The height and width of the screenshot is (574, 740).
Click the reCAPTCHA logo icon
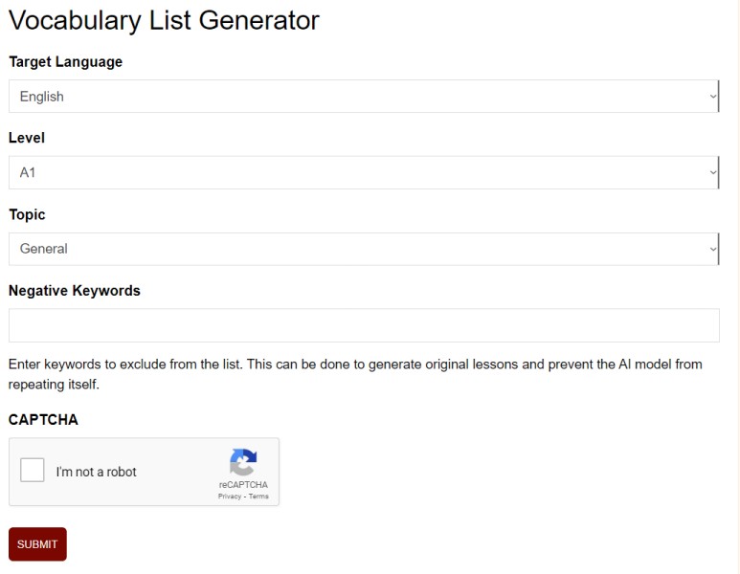[x=243, y=462]
